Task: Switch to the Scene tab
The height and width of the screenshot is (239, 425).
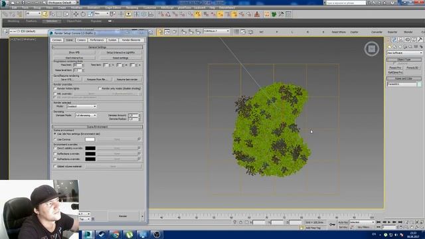Action: pos(69,40)
